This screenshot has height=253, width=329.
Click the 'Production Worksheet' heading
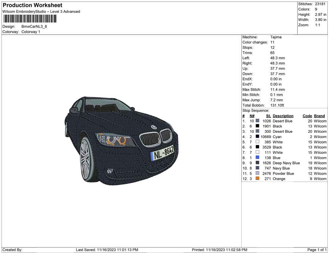tap(33, 5)
